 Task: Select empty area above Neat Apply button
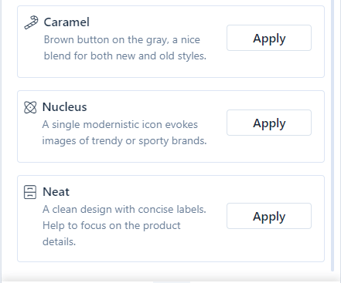[x=269, y=190]
